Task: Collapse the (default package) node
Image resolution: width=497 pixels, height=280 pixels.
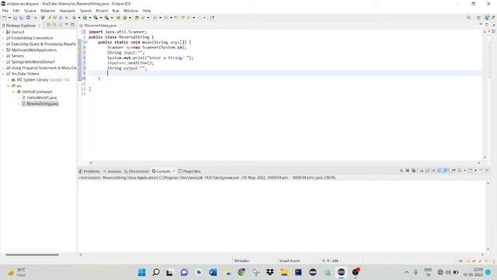Action: [14, 92]
